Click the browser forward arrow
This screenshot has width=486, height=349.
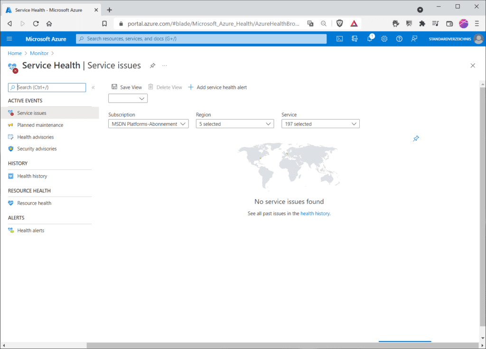pyautogui.click(x=23, y=24)
